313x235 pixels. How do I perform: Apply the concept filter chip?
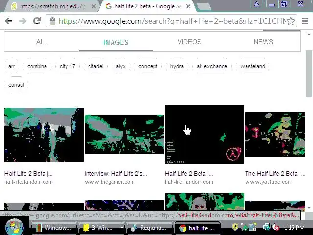click(x=148, y=66)
